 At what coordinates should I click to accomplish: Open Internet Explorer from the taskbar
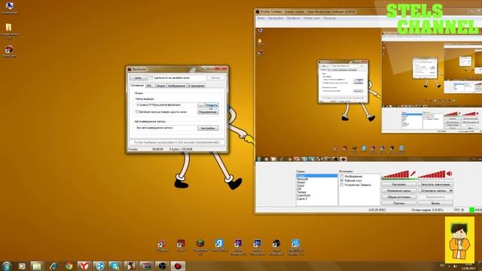coord(53,266)
